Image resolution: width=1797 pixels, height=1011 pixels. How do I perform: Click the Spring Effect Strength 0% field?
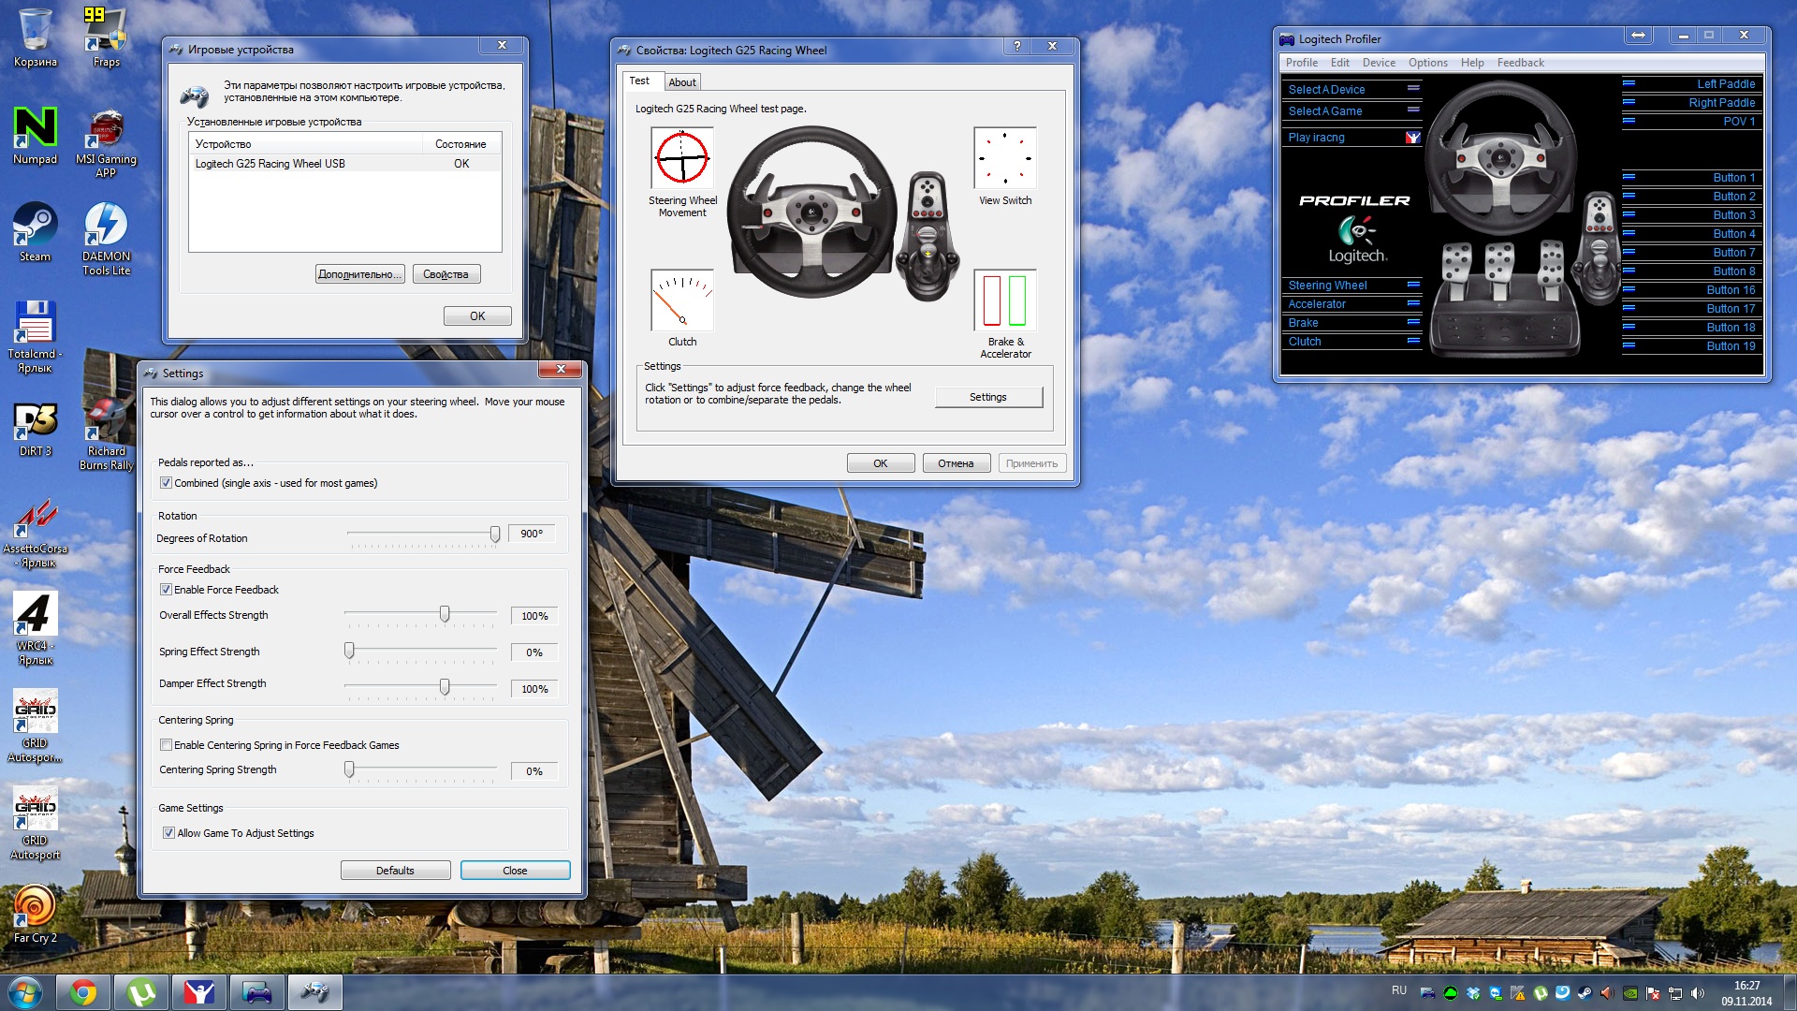pyautogui.click(x=534, y=652)
